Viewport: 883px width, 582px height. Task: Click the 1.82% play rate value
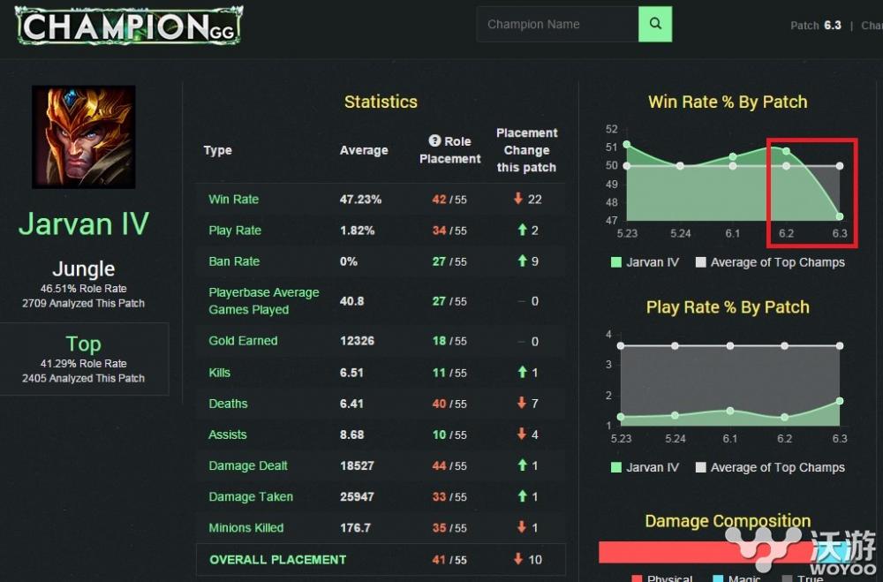[357, 231]
